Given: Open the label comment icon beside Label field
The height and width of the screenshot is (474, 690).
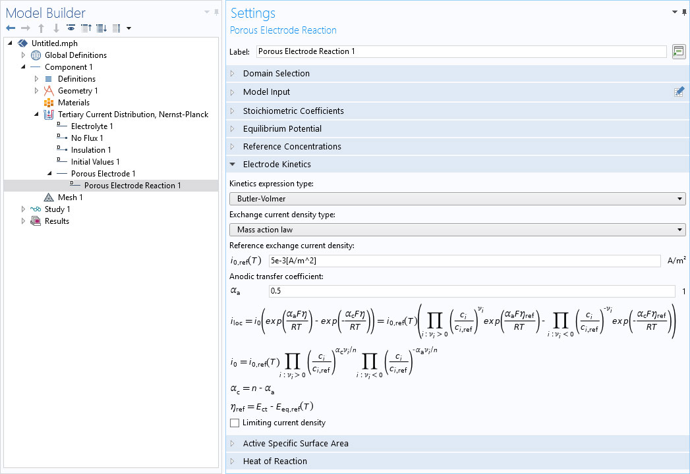Looking at the screenshot, I should click(x=678, y=51).
